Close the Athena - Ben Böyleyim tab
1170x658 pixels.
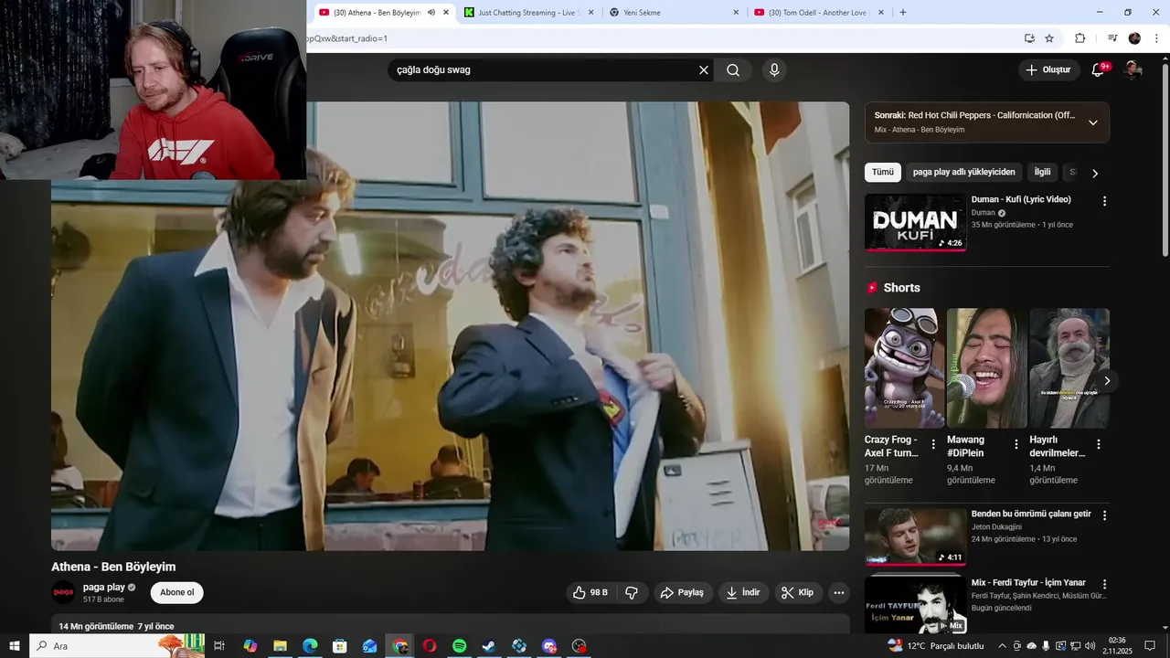click(446, 13)
